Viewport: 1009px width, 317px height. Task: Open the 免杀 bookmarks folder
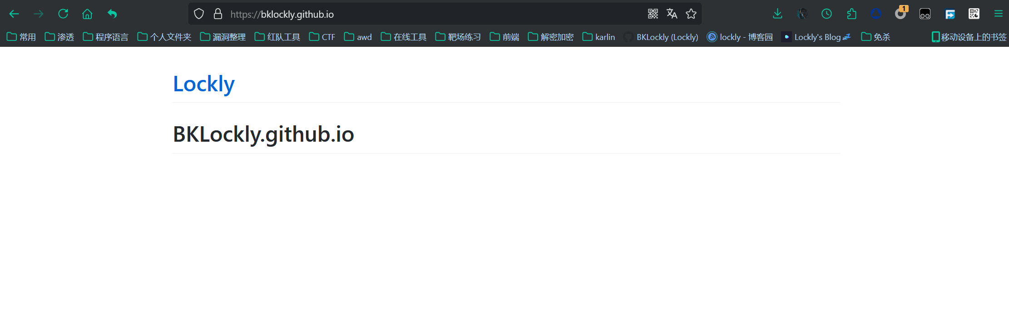(875, 37)
